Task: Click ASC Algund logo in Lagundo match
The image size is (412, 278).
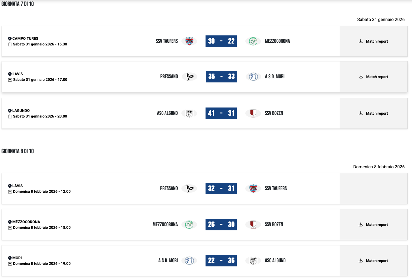Action: tap(189, 113)
